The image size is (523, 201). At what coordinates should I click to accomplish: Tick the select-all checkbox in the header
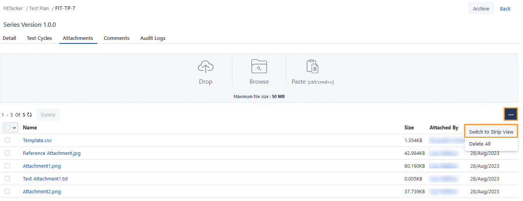(x=8, y=127)
